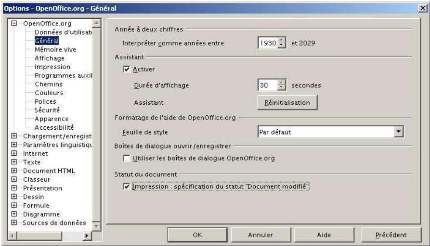
Task: Expand the Internet tree node
Action: click(14, 154)
